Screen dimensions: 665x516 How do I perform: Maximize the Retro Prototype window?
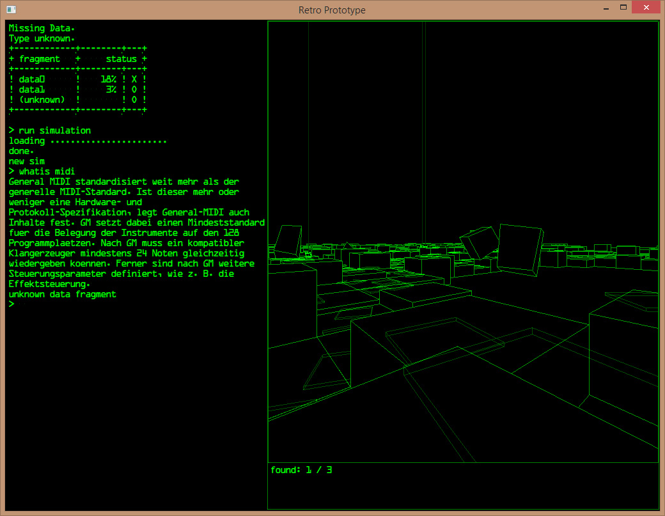tap(623, 8)
